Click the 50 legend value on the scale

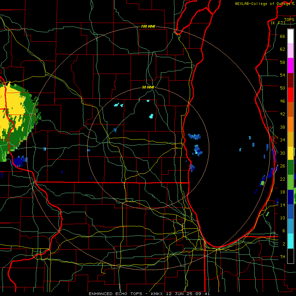coord(283,88)
